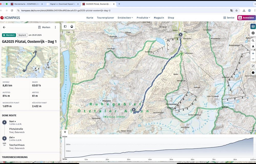Toggle map opacity droplet control

point(72,26)
